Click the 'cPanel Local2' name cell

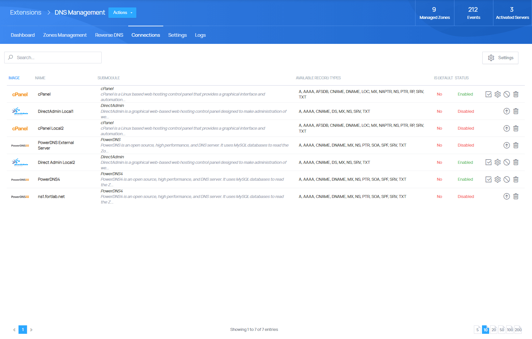[51, 128]
